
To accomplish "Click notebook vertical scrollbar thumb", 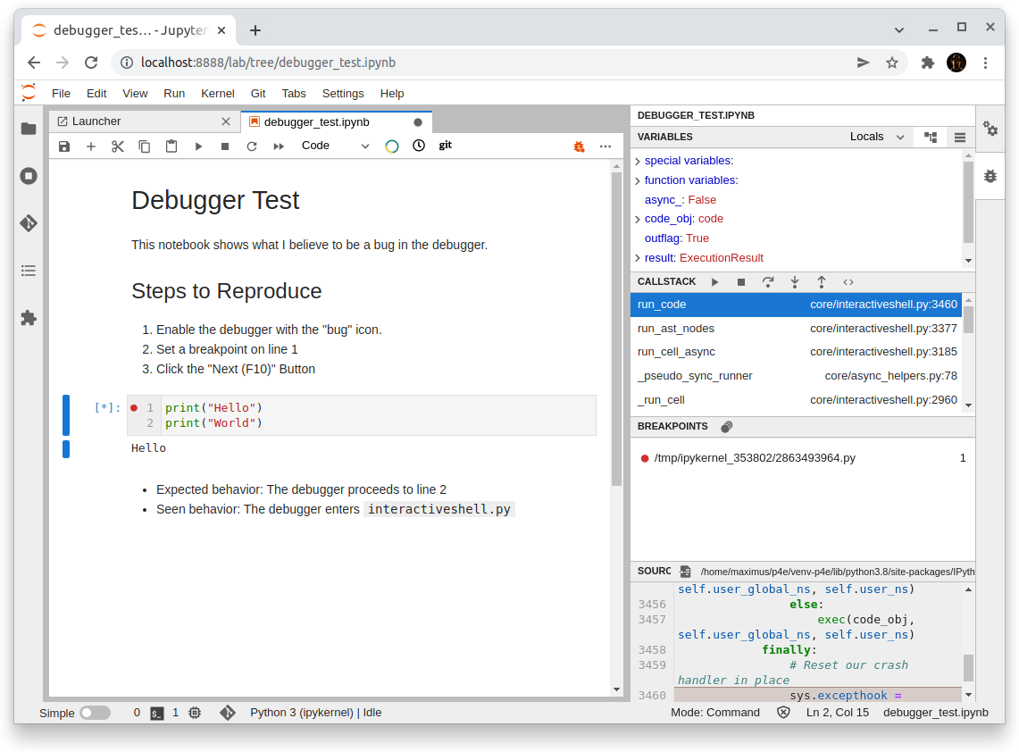I will [x=617, y=329].
